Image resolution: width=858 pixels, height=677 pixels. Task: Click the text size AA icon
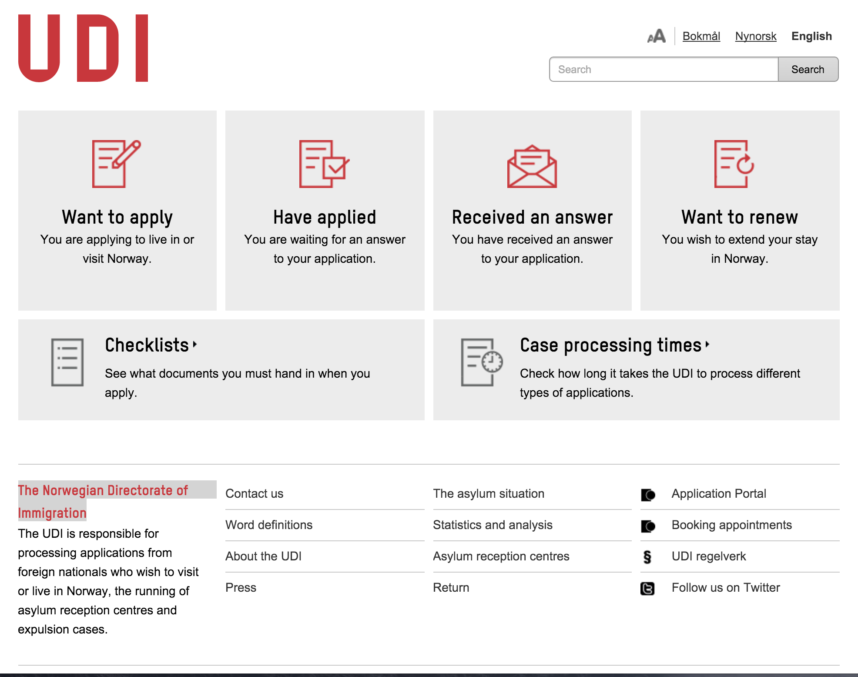click(x=656, y=36)
